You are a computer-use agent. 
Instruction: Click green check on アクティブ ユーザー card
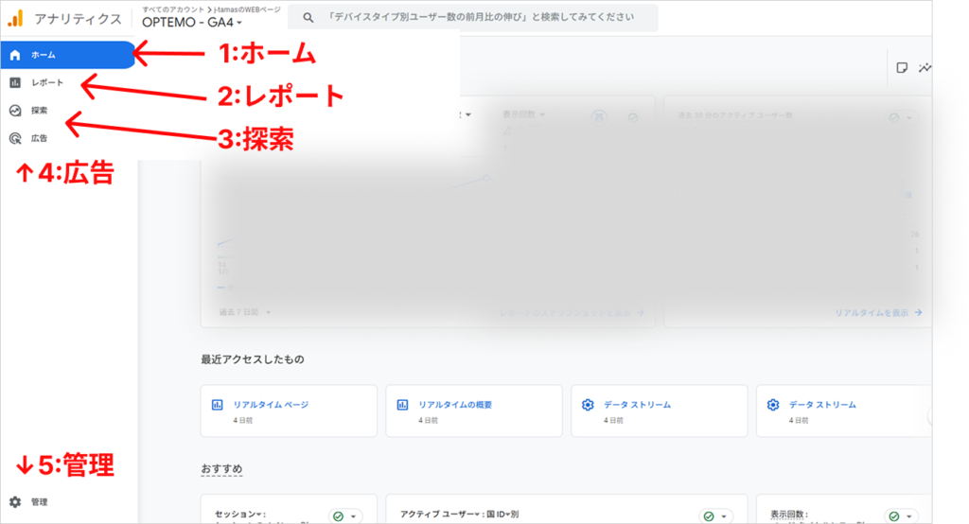(x=709, y=516)
